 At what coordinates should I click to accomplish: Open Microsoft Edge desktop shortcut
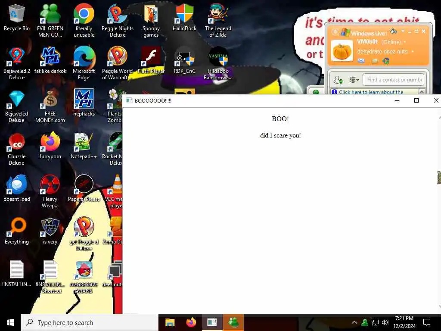pos(84,63)
